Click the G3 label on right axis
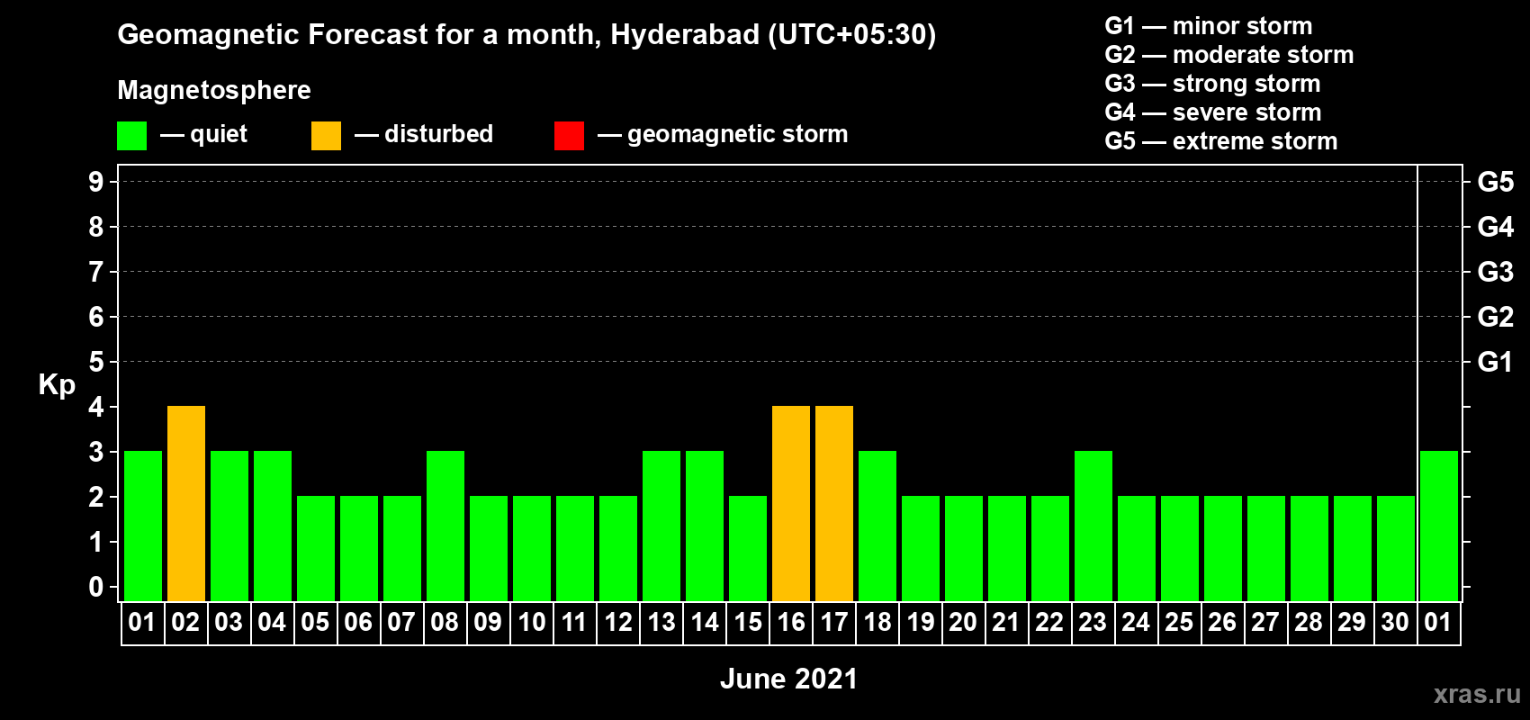The image size is (1530, 720). click(1496, 272)
